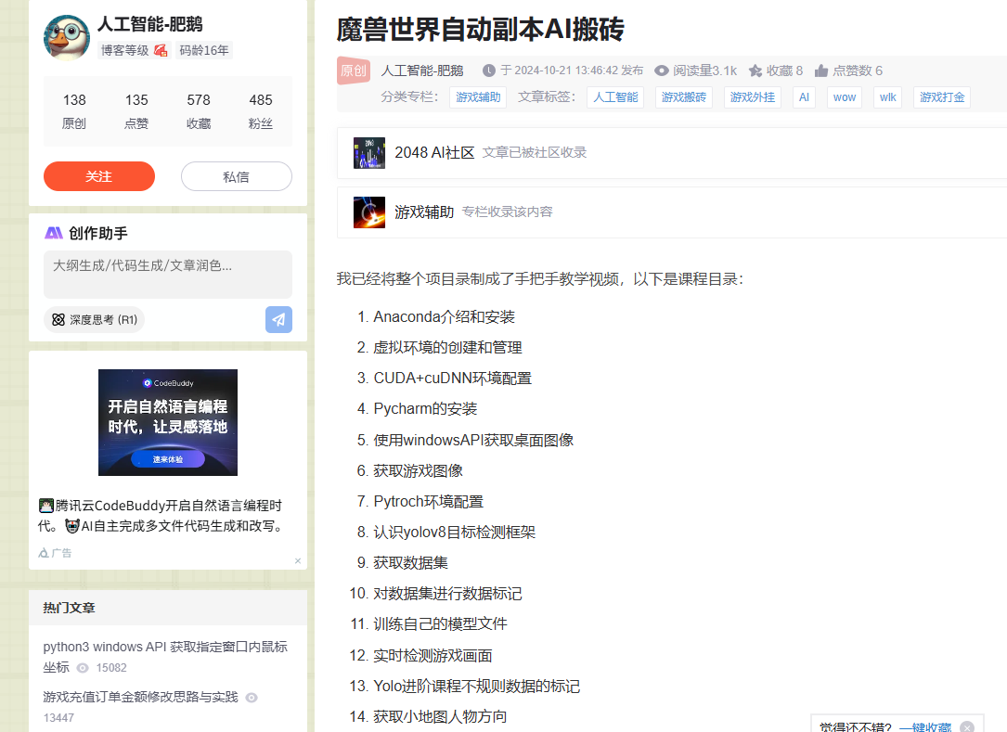The image size is (1007, 732).
Task: Click the 广告 label icon
Action: point(44,553)
